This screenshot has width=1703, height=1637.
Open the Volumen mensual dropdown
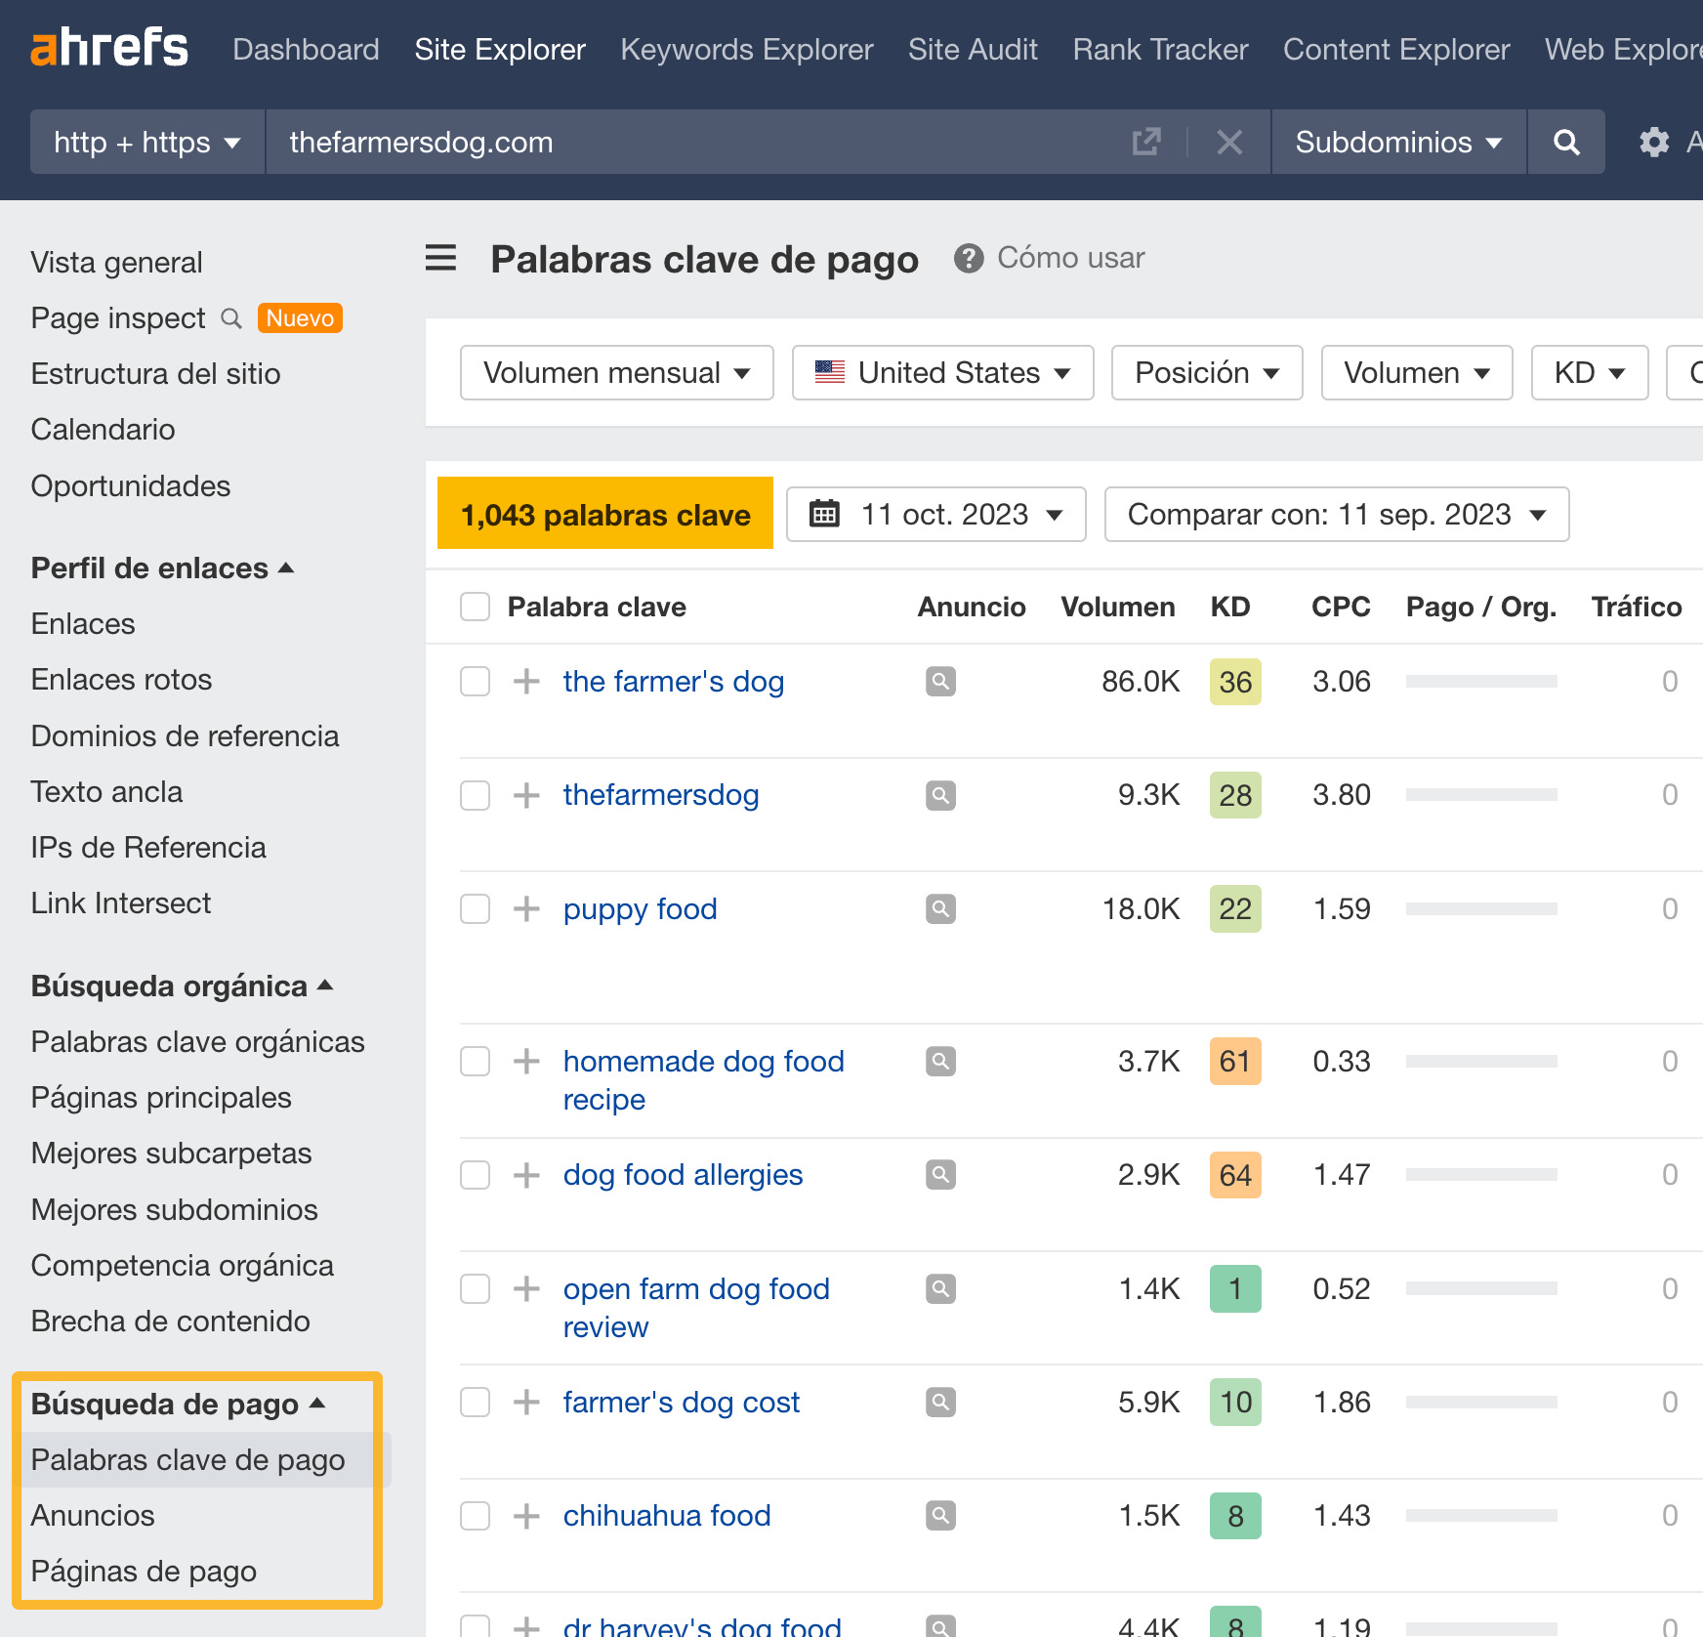616,372
